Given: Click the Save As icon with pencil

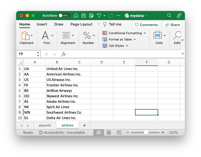Looking at the screenshot, I should click(91, 15).
